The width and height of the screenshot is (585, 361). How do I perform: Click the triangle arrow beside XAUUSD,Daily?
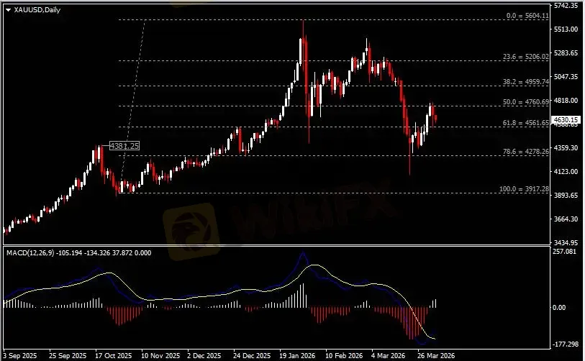coord(8,10)
